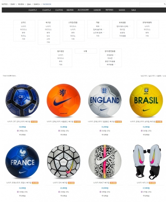Open the ENGLAND soccer ball product
The image size is (166, 202).
[105, 100]
